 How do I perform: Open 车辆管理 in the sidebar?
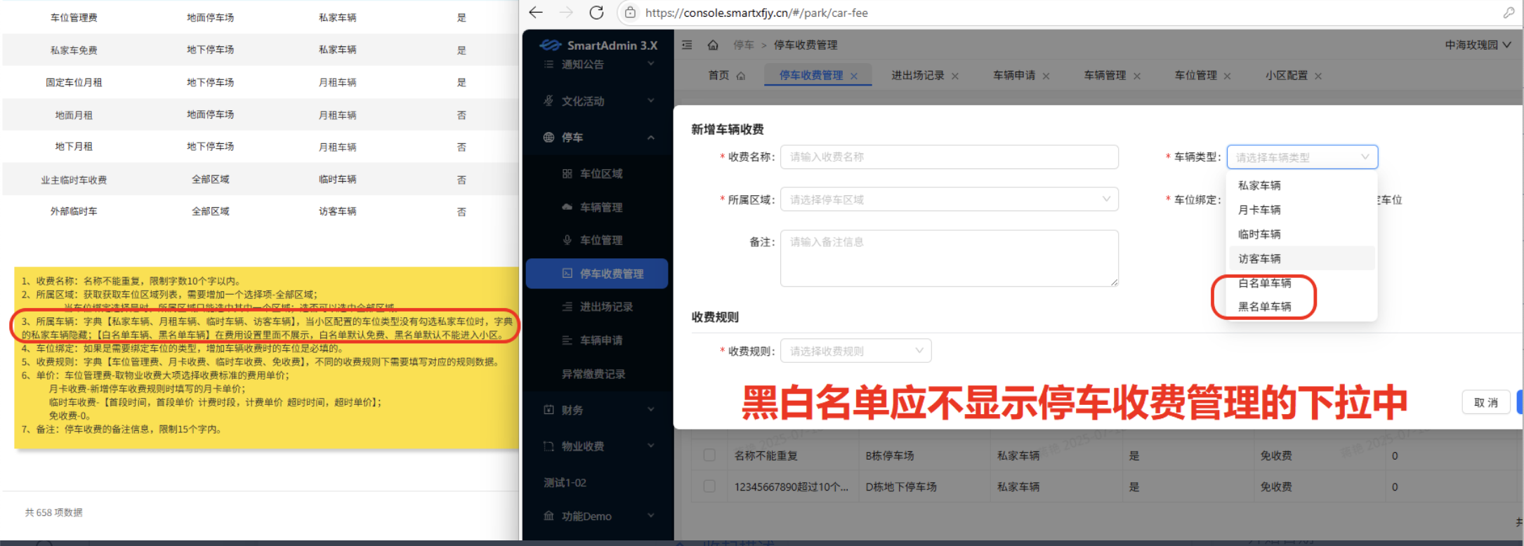pos(600,207)
